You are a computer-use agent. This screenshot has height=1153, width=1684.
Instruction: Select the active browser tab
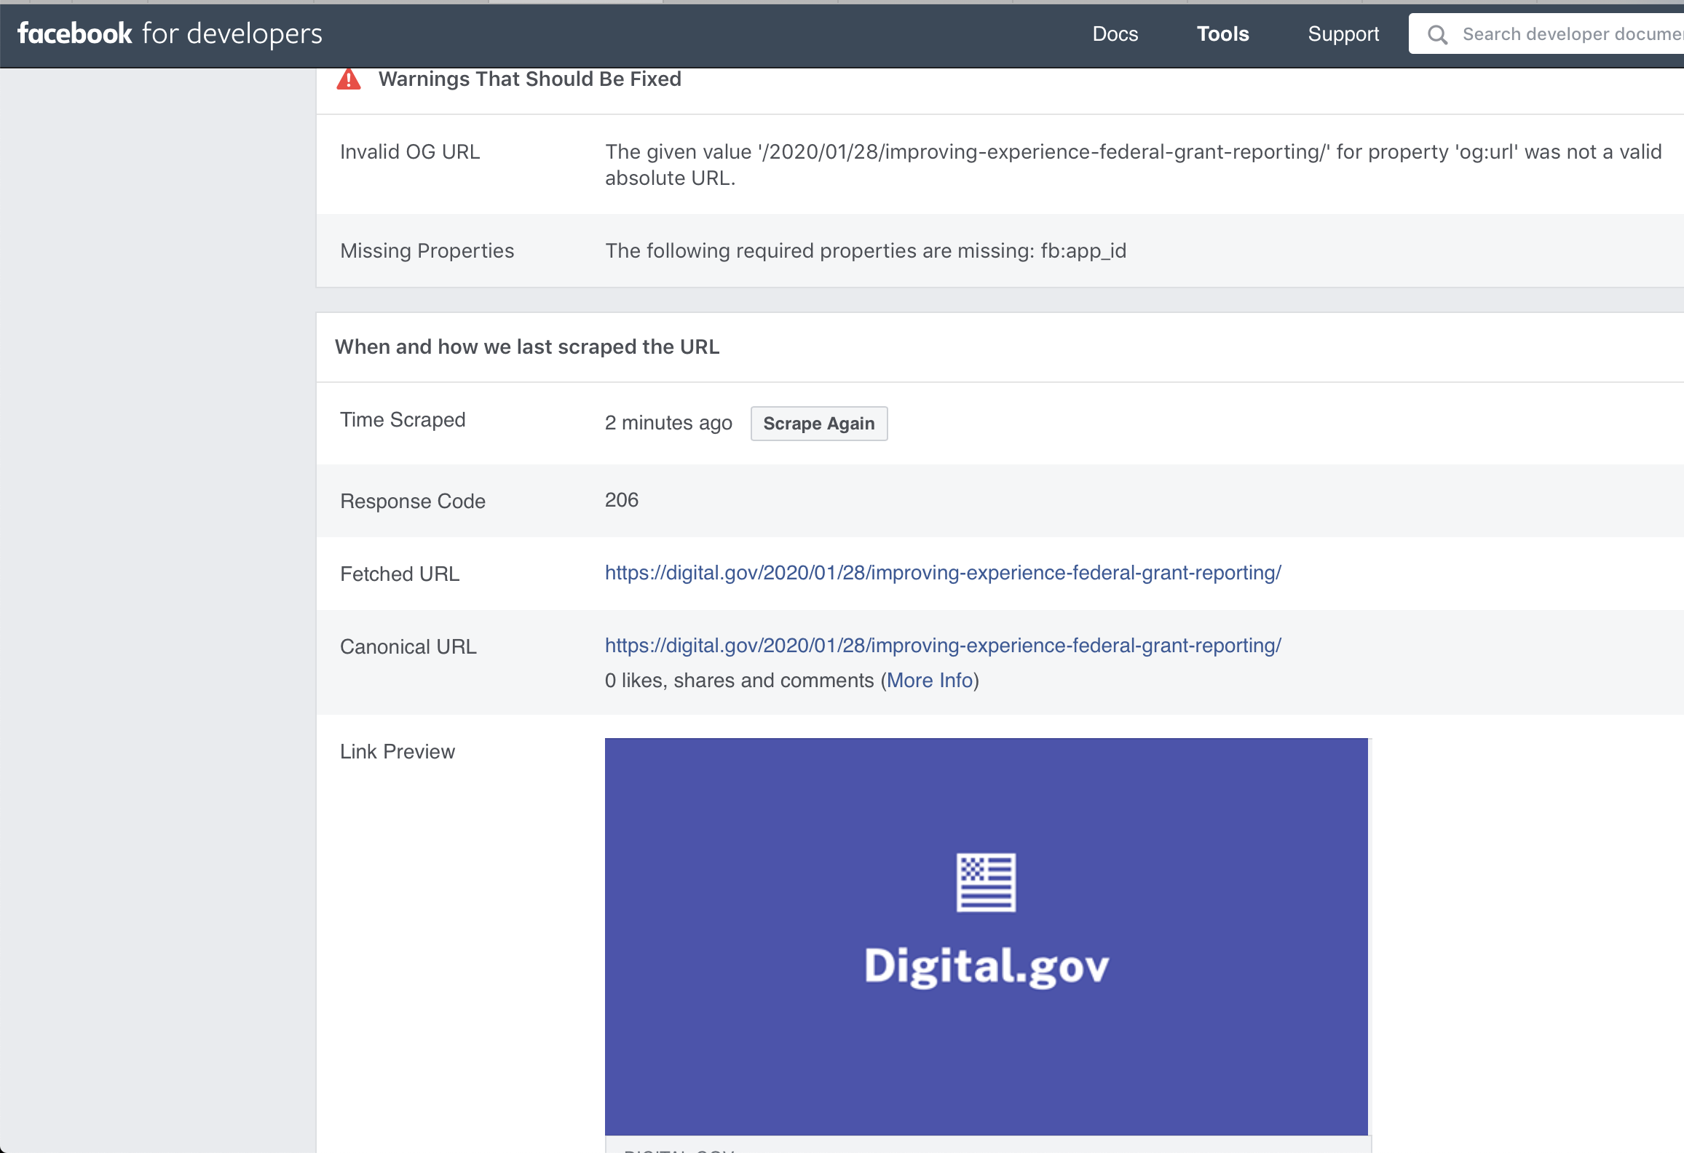575,3
